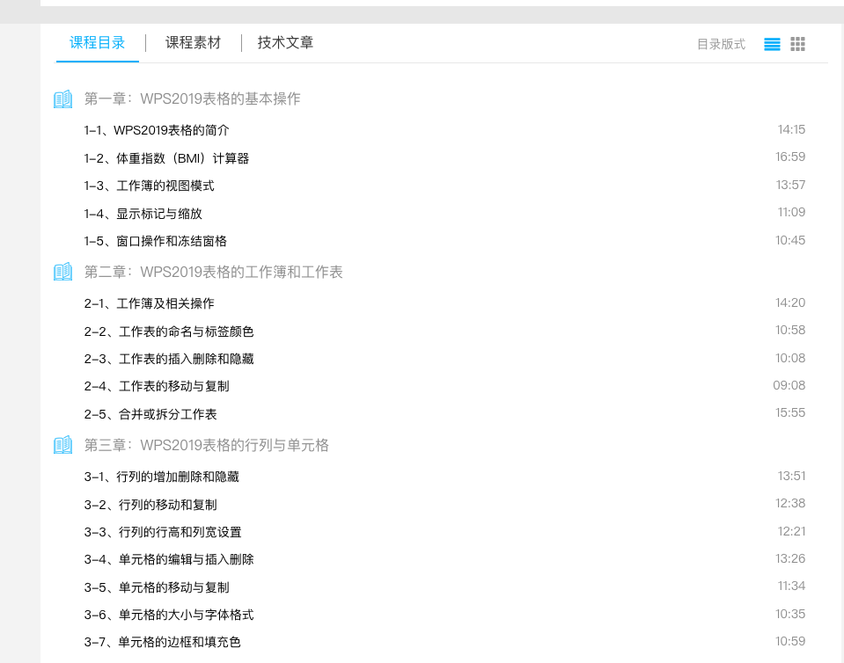Open the 技术文章 tab
The image size is (844, 663).
285,42
